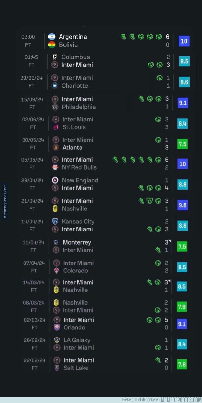Click the Orlando team crest
Image resolution: width=202 pixels, height=403 pixels.
(x=57, y=327)
